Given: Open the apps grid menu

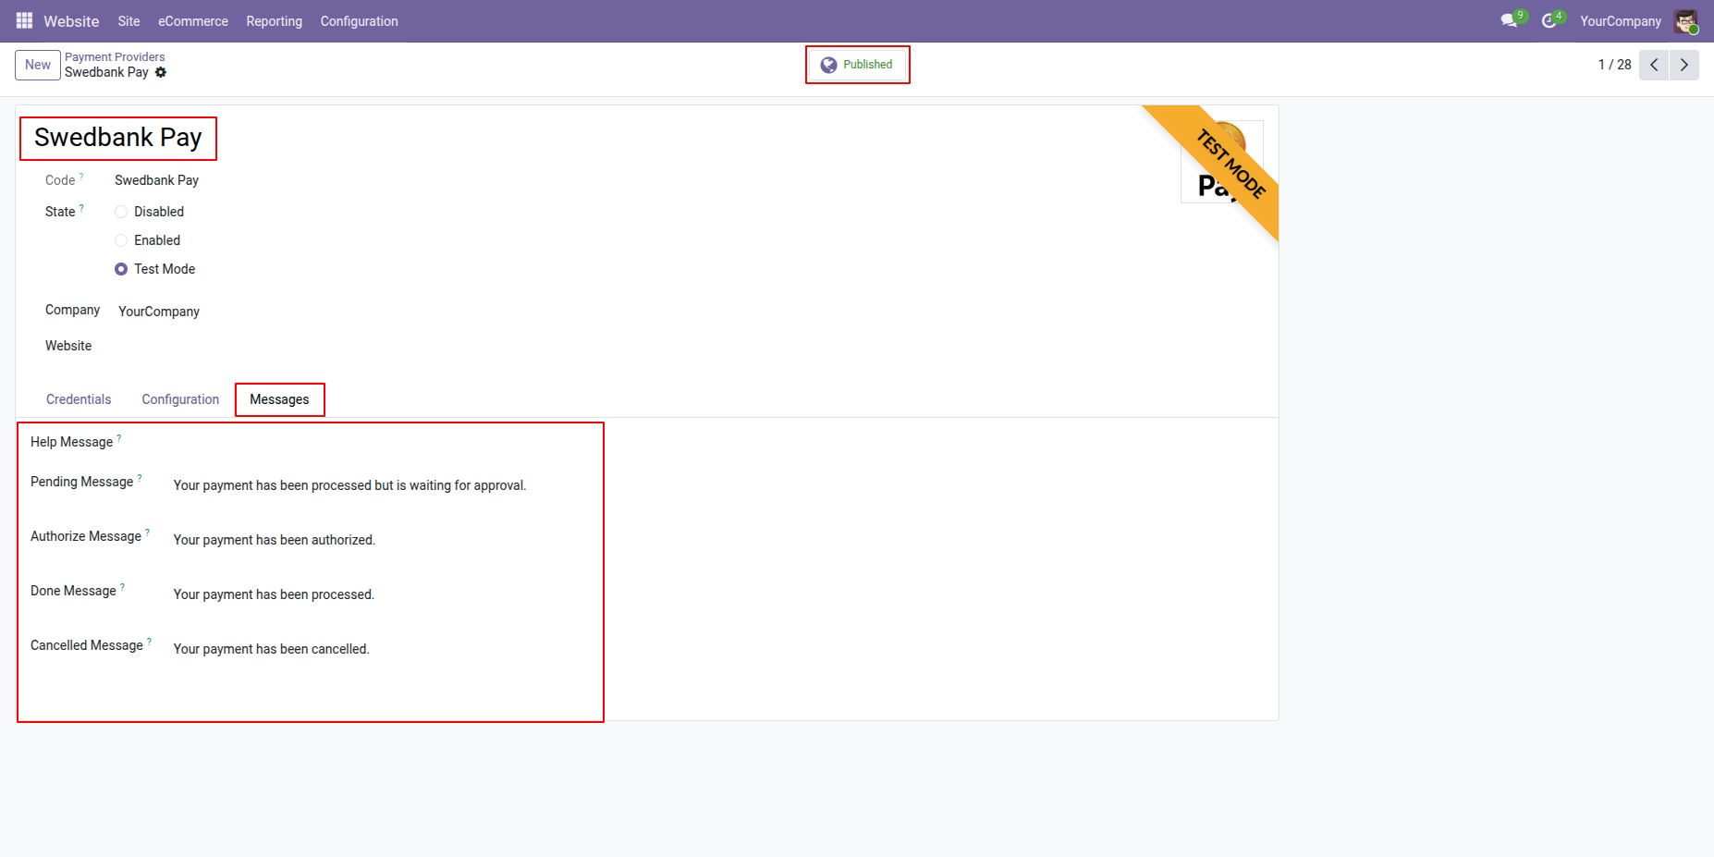Looking at the screenshot, I should (24, 20).
